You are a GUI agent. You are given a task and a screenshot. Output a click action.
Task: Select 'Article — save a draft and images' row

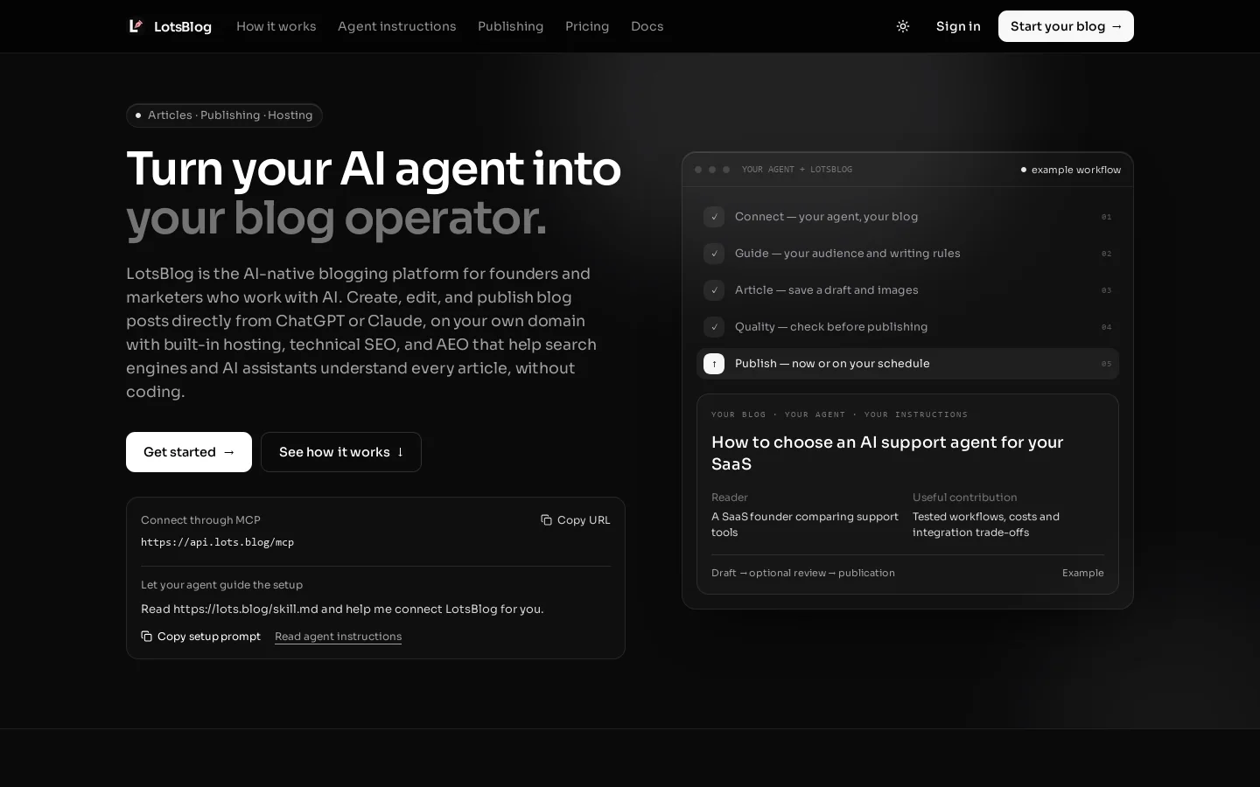coord(907,290)
